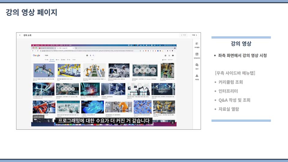
Task: Go to the previous lecture with 이전
Action: (184, 35)
